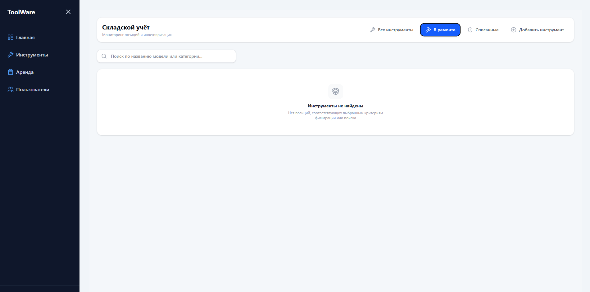This screenshot has height=292, width=590.
Task: Click Добавить инструмент button
Action: point(538,30)
